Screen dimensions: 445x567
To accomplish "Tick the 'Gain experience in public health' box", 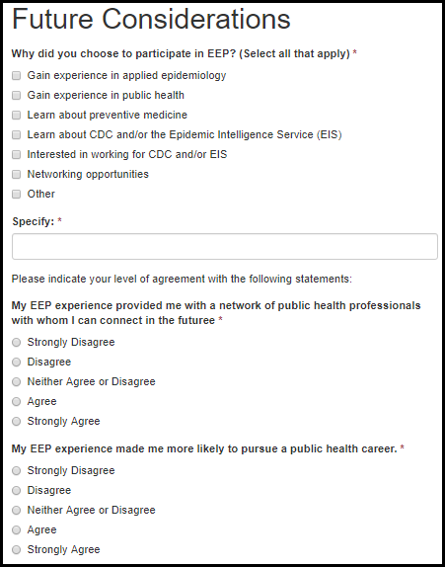I will (x=16, y=96).
